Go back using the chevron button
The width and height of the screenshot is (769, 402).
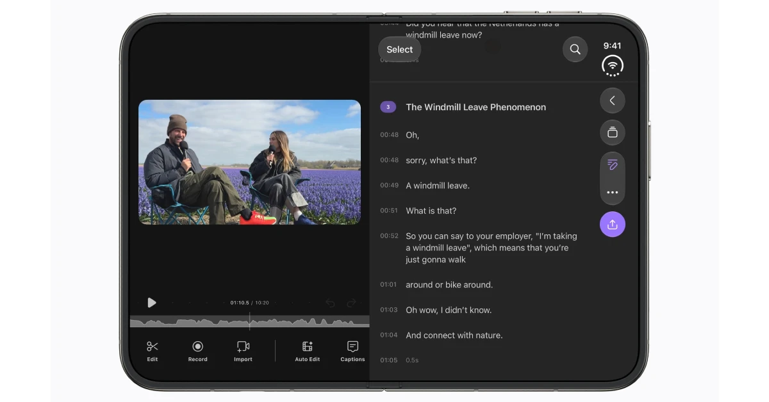tap(612, 100)
